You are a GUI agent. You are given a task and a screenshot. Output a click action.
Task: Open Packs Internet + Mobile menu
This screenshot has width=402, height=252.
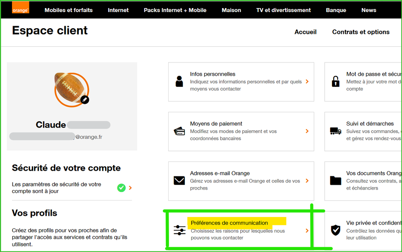pos(175,10)
